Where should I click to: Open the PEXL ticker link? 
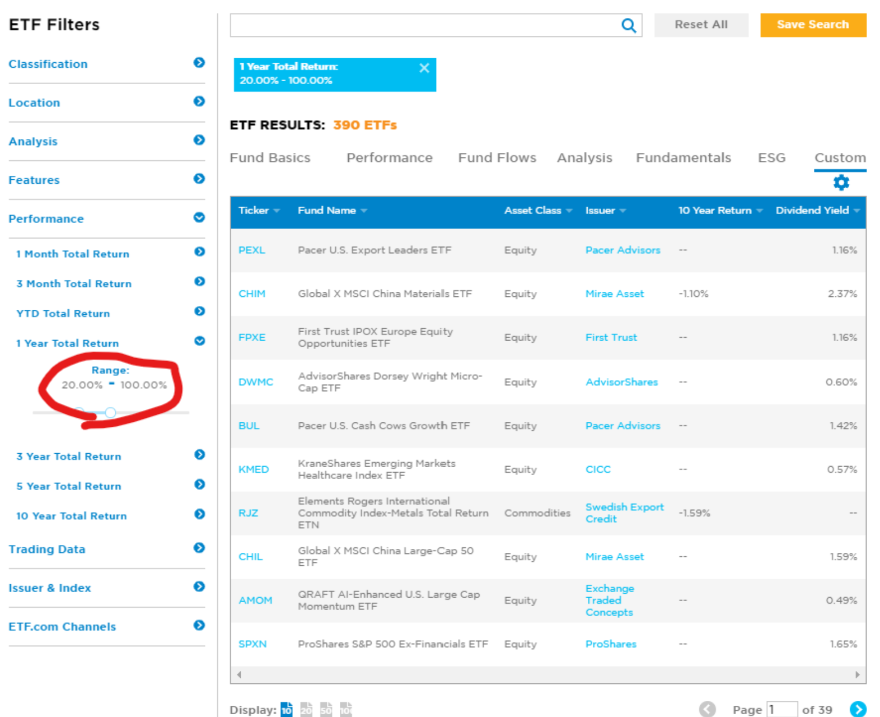[x=252, y=250]
